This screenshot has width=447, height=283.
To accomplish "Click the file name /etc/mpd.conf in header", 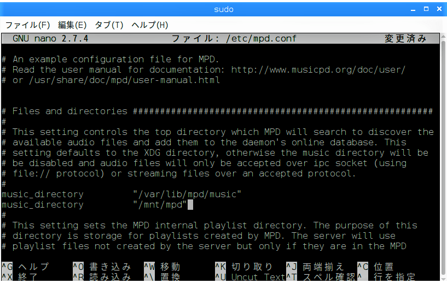I will (x=261, y=38).
